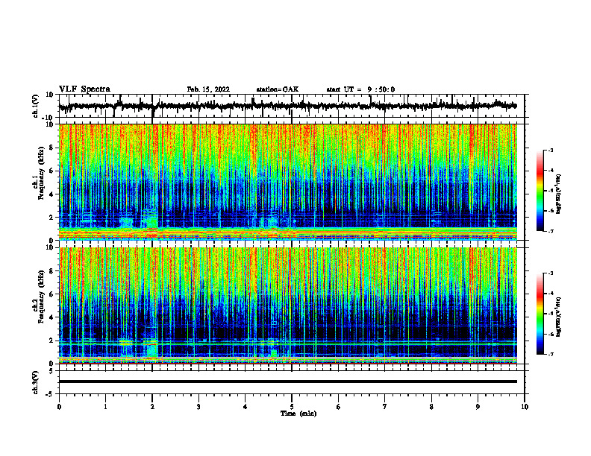Click the "ch.1(V)" axis label
This screenshot has height=456, width=591.
tap(36, 106)
